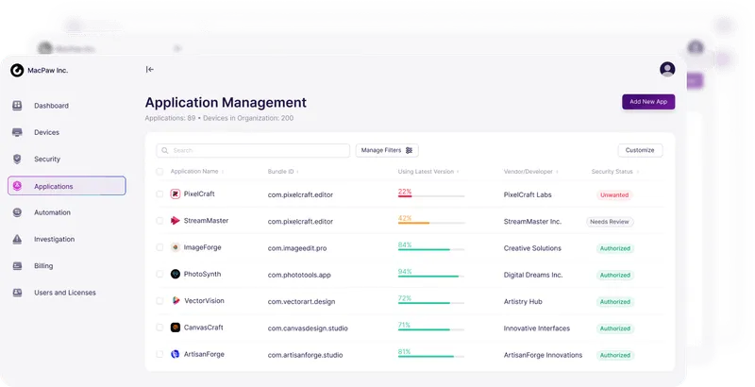Click the Customize button
The width and height of the screenshot is (755, 387).
click(640, 150)
